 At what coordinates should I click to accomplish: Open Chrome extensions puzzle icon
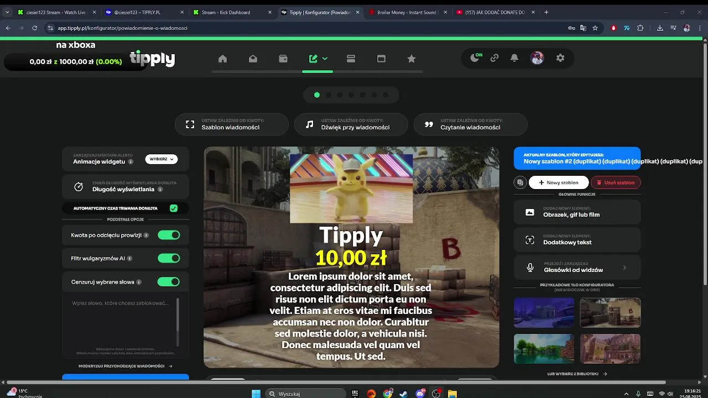641,28
